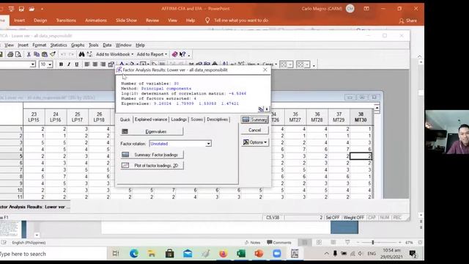This screenshot has height=264, width=469.
Task: Click the Eigenvalues button
Action: (152, 132)
